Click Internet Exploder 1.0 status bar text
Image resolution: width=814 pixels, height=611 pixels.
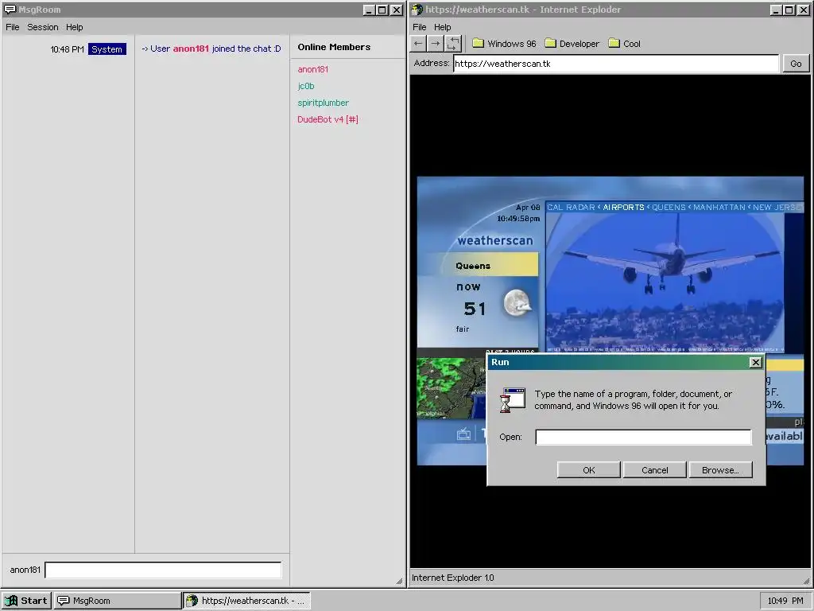tap(452, 578)
